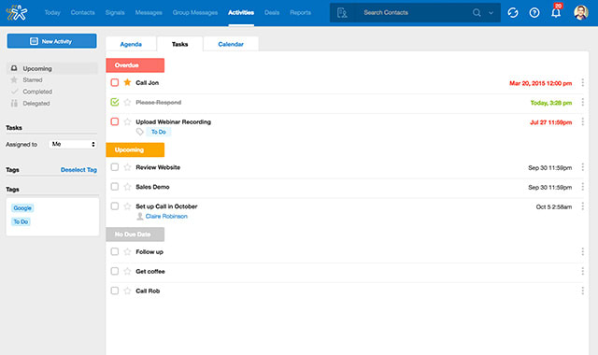Switch to the Calendar tab
The height and width of the screenshot is (355, 598).
[x=231, y=44]
